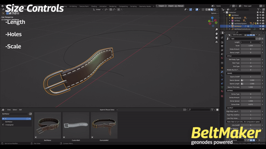Toggle Collection exclude checkbox in outliner

(257, 12)
